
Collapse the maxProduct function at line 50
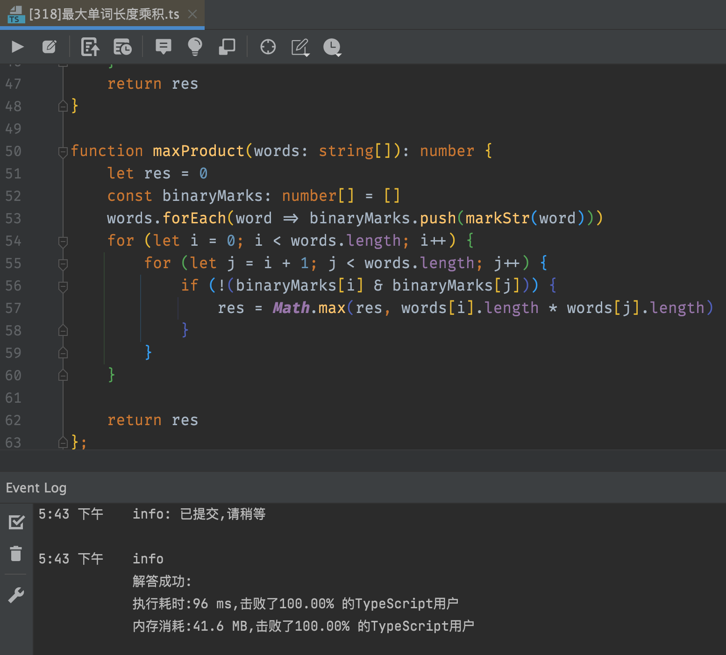[63, 152]
